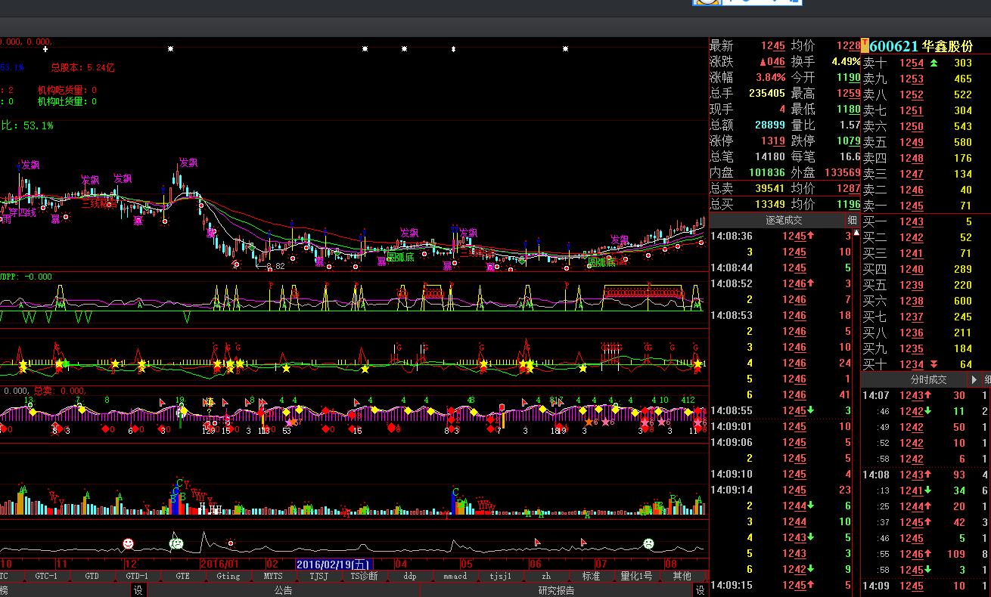Click the 外盘 value 133569
Image resolution: width=991 pixels, height=597 pixels.
coord(841,173)
